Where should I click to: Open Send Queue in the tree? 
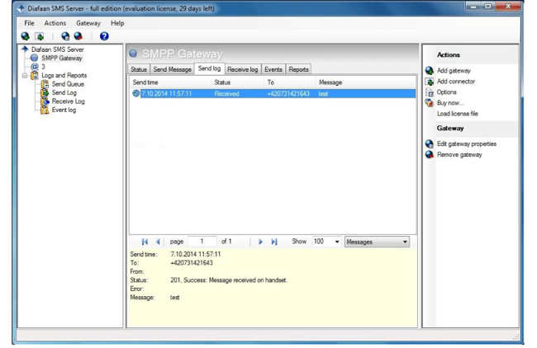tap(68, 84)
